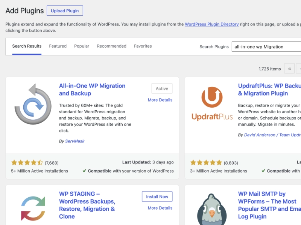Click the 5+ Million Active Installations text
Screen dimensions: 301x225
40,171
